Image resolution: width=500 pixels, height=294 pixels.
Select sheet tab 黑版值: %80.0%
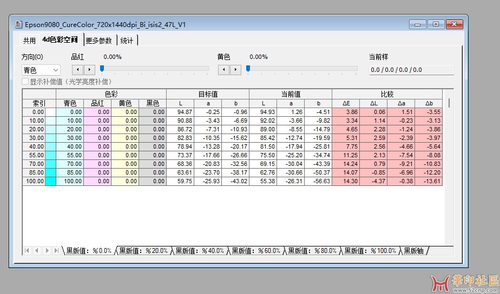(312, 251)
